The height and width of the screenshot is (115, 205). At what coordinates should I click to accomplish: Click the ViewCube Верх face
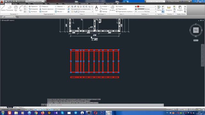[196, 30]
